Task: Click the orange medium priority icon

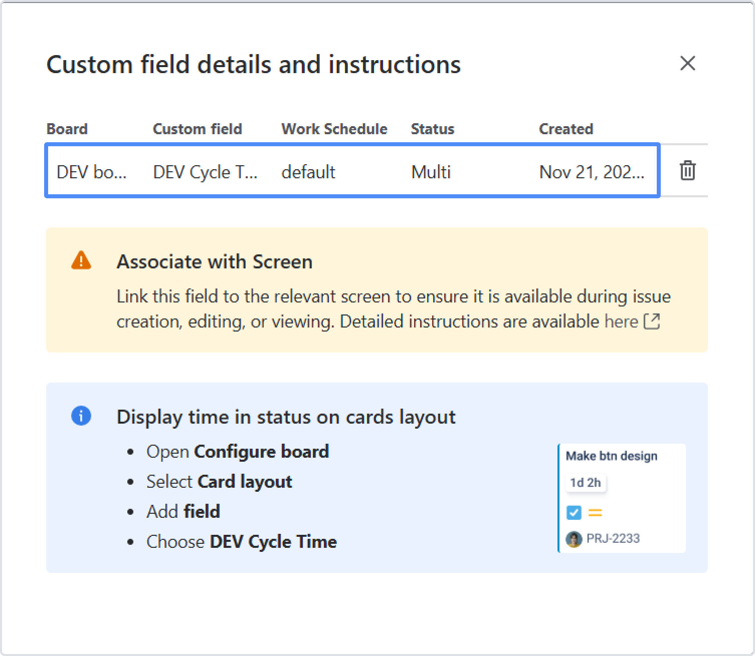Action: 595,513
